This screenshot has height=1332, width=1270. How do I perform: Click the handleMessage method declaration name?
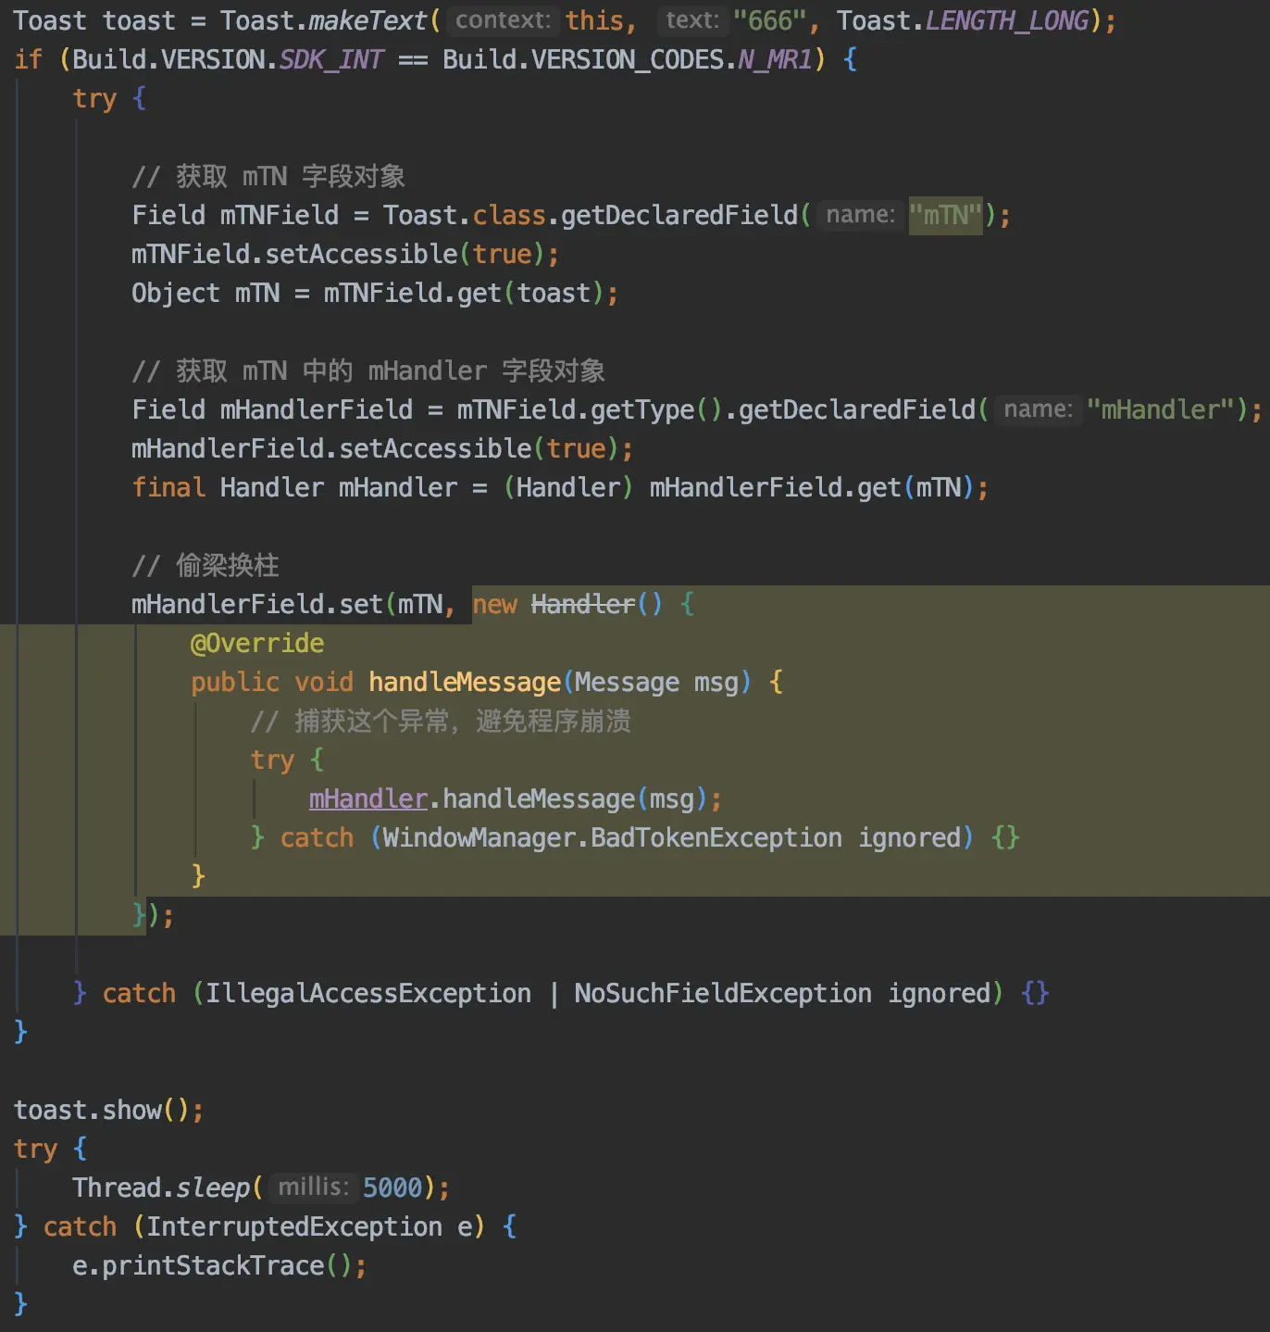click(465, 683)
